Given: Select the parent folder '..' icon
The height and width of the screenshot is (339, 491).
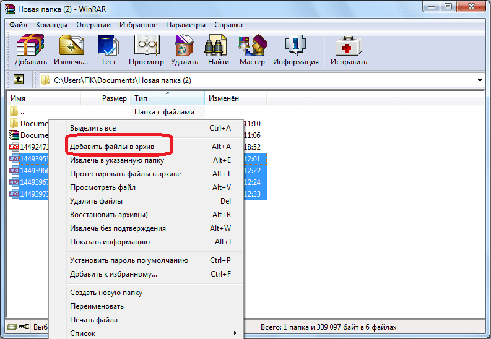Looking at the screenshot, I should point(14,111).
